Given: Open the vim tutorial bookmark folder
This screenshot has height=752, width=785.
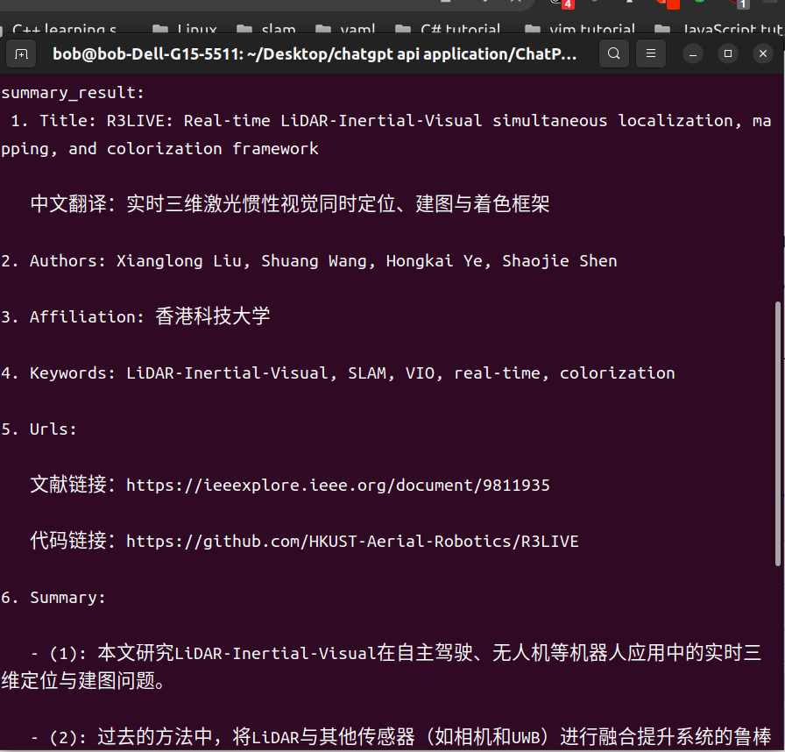Looking at the screenshot, I should click(x=579, y=29).
